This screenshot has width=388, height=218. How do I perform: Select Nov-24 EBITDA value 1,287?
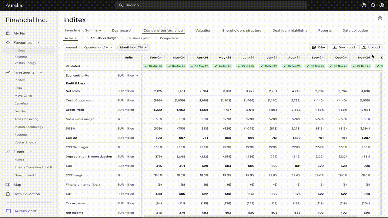tap(365, 138)
